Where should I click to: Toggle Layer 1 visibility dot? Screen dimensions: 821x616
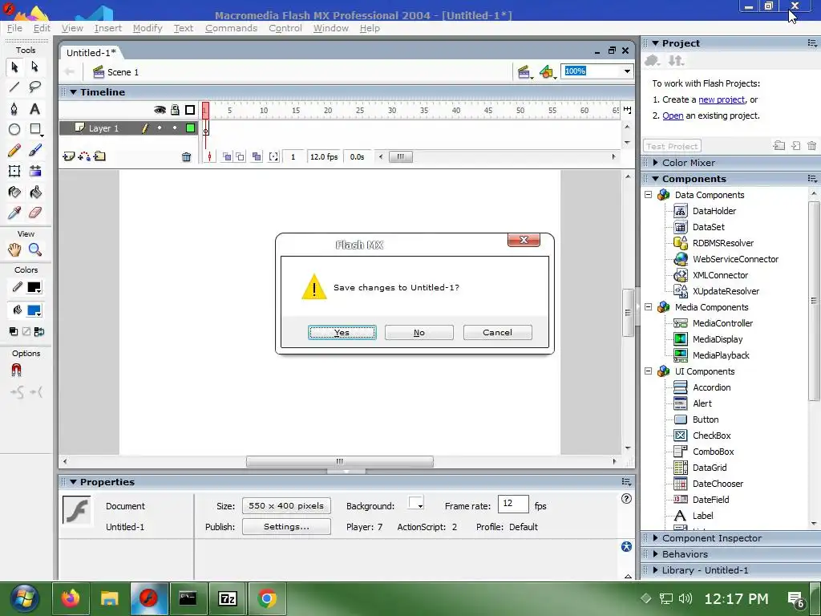[x=160, y=128]
